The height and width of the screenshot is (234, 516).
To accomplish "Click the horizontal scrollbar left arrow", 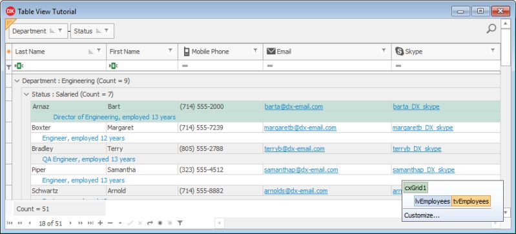I will [x=219, y=223].
